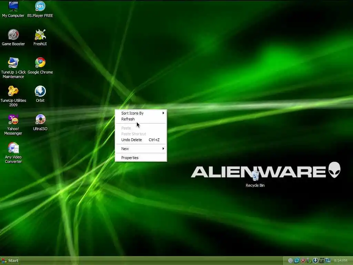Select TuneUp Utilities 2009 icon

click(x=13, y=96)
